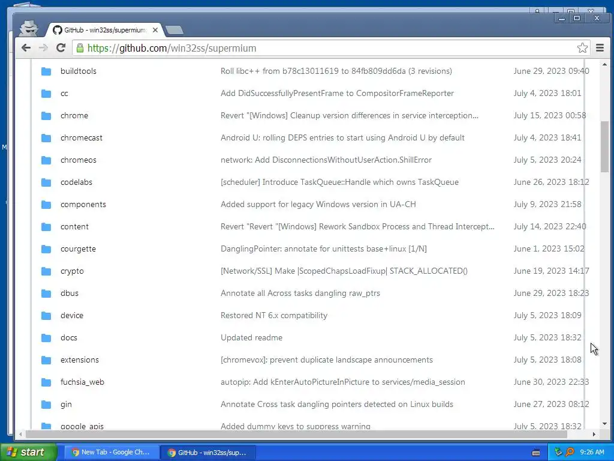614x461 pixels.
Task: Open commit 'Annotate all Across tasks dangling raw_ptrs'
Action: tap(300, 293)
